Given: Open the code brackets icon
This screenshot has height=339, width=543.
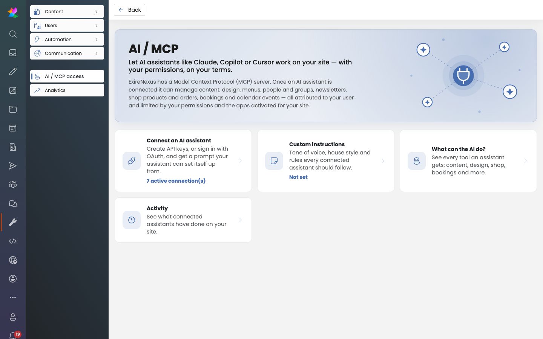Looking at the screenshot, I should point(13,241).
